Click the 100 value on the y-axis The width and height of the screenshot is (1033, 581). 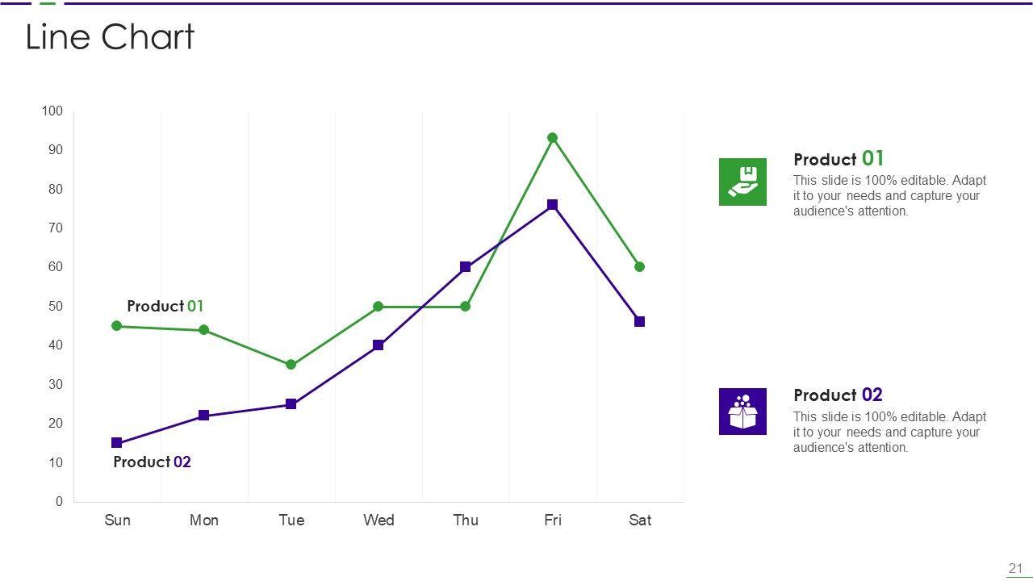(x=52, y=111)
